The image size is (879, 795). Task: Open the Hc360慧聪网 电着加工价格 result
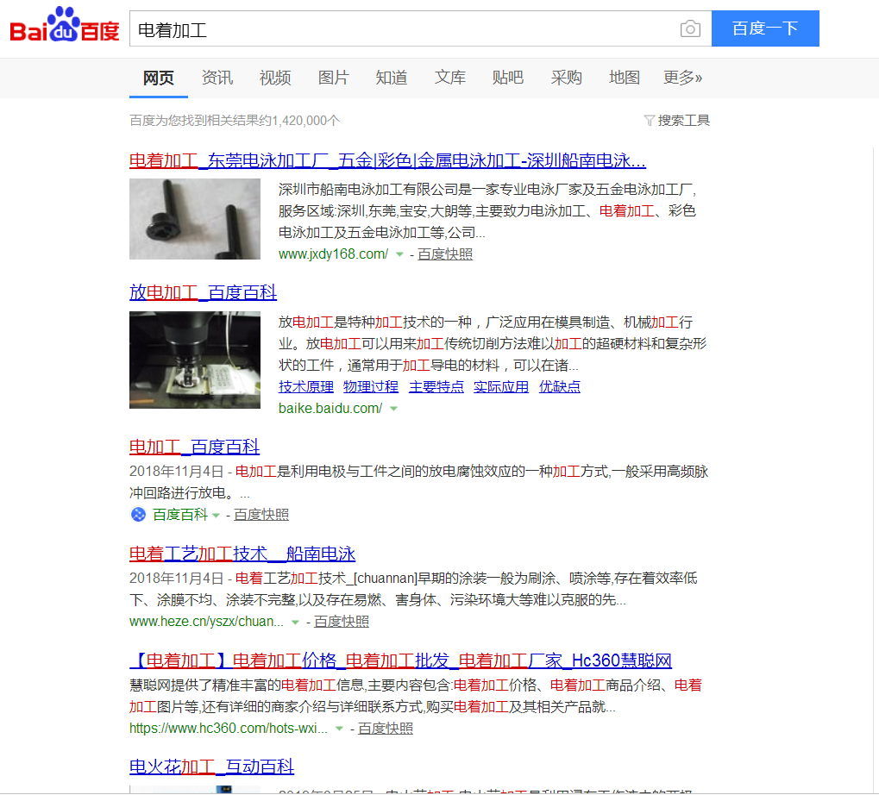click(x=401, y=661)
